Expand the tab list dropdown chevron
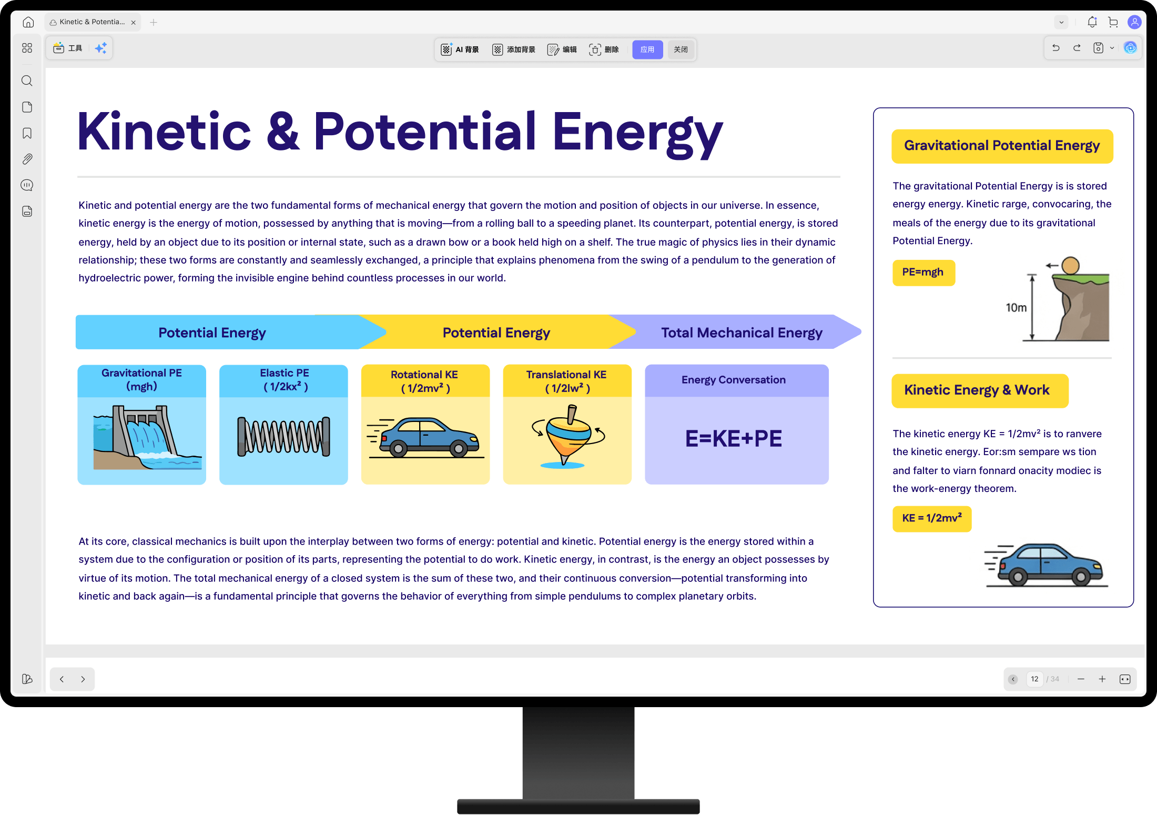This screenshot has height=815, width=1157. [1061, 22]
